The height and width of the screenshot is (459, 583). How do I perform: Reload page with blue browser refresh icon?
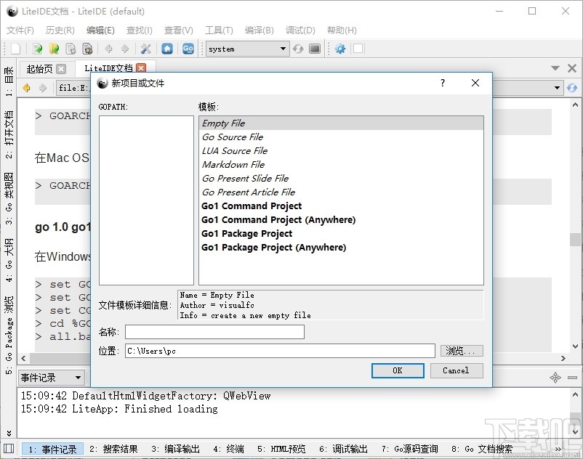[572, 88]
